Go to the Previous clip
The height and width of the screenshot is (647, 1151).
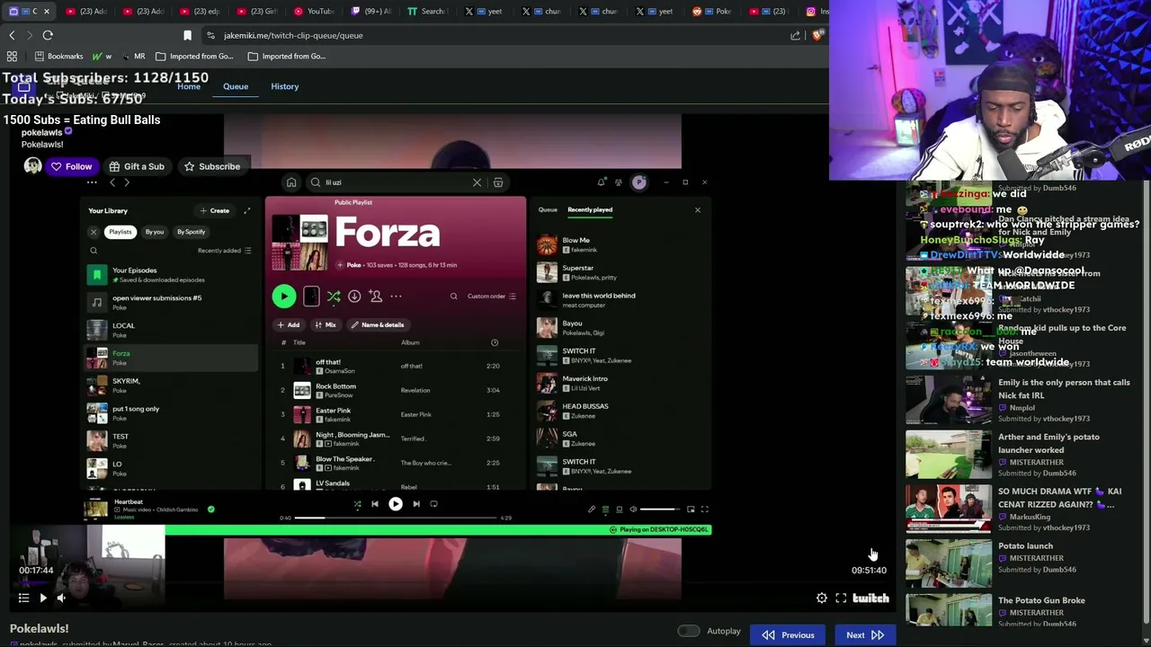click(788, 634)
